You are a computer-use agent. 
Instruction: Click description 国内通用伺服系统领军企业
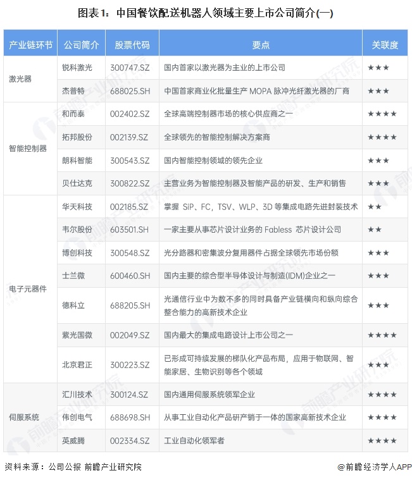(x=209, y=395)
